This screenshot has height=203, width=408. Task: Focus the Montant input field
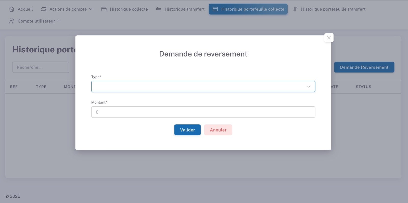203,112
